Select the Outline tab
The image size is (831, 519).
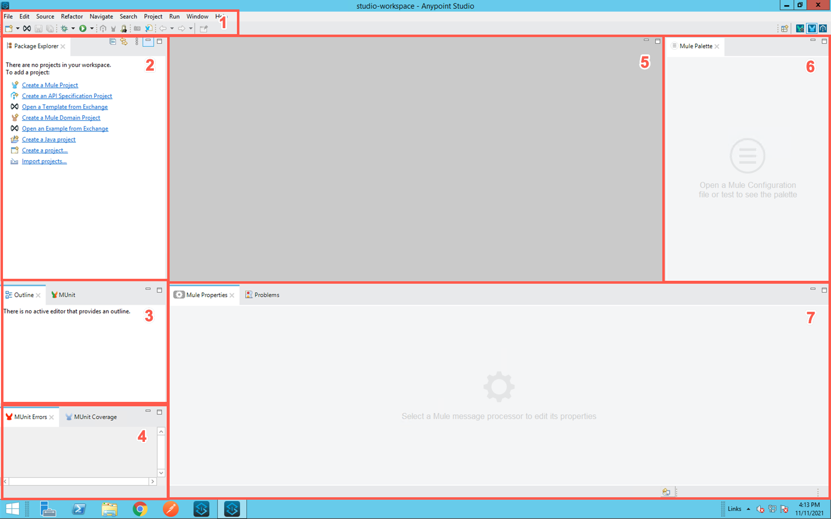click(23, 295)
